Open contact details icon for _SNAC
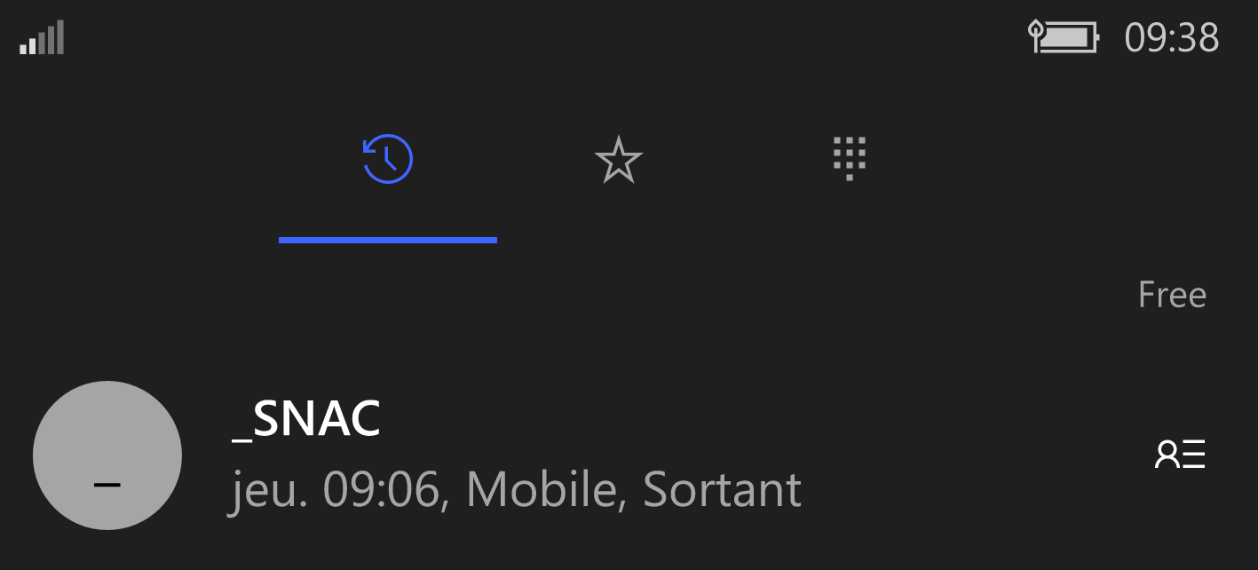The image size is (1258, 570). (x=1180, y=454)
